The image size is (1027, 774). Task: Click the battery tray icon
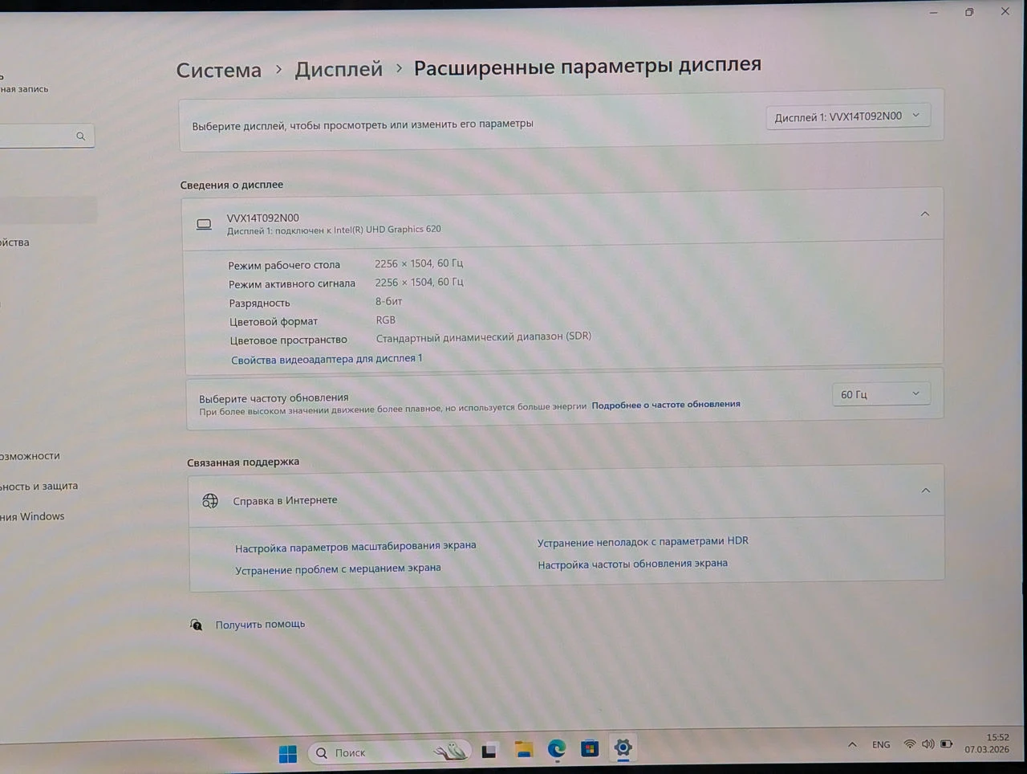point(947,743)
